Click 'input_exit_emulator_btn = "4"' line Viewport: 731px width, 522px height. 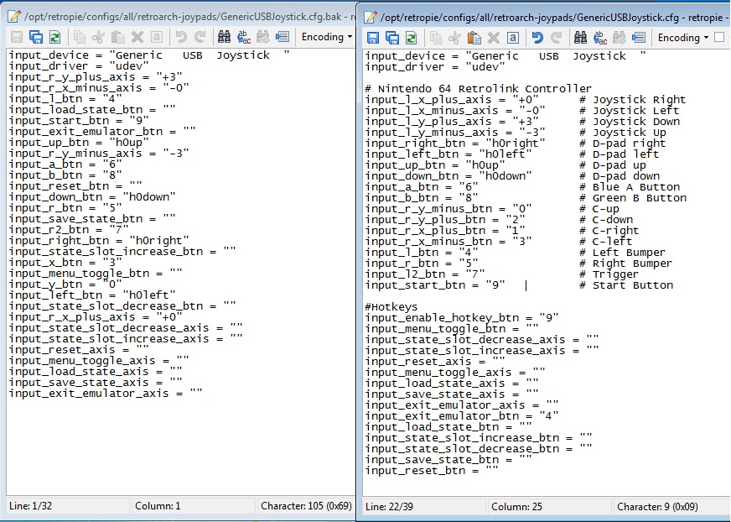tap(462, 415)
